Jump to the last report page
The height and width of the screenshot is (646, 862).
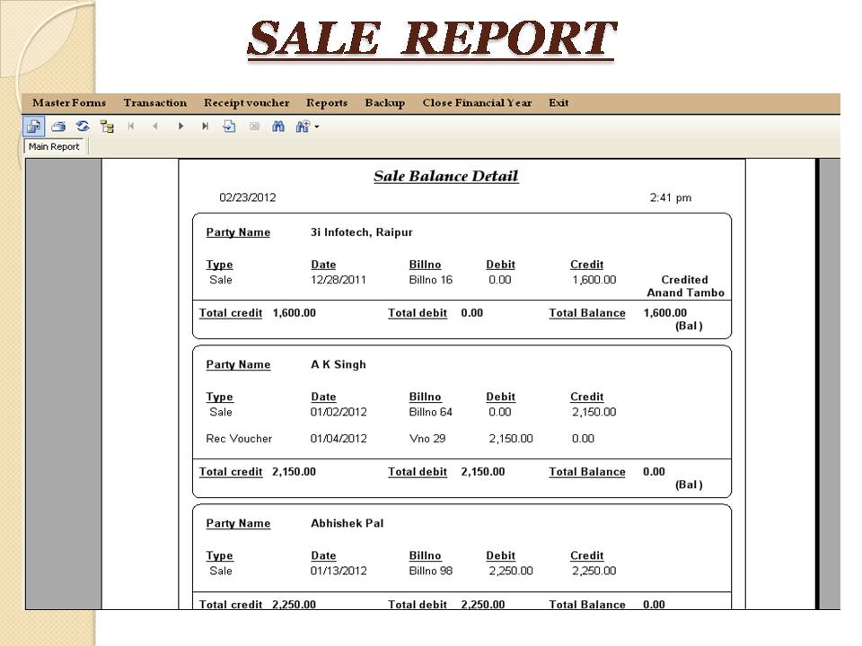[205, 127]
